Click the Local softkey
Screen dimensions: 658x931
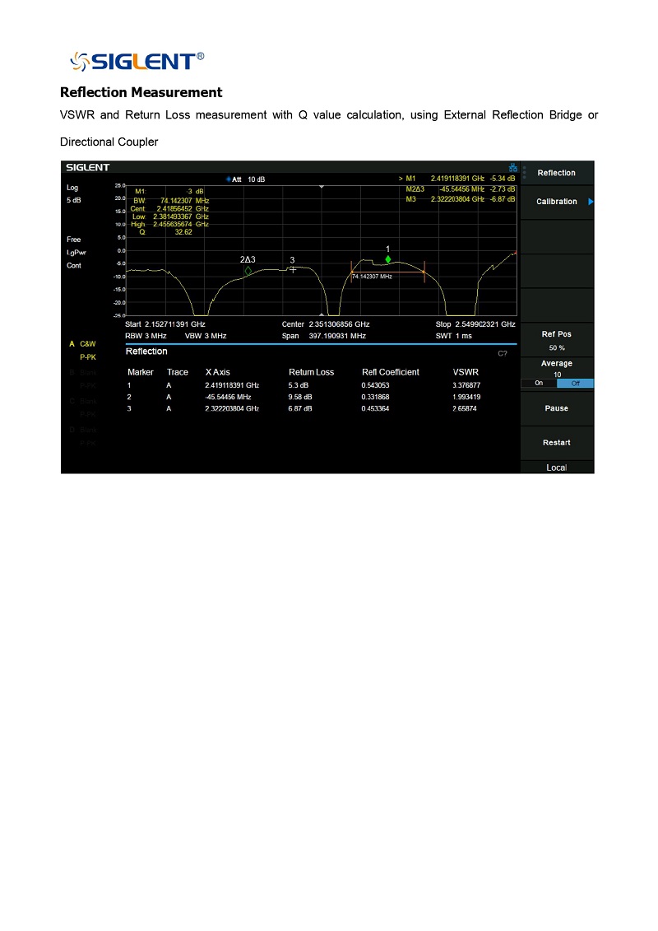557,468
